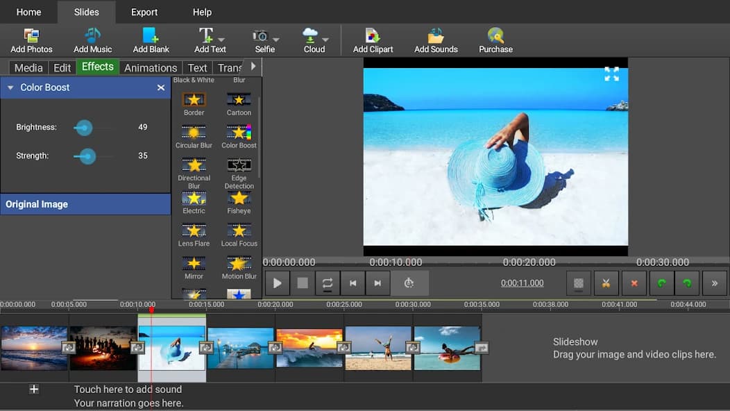Select the Fisheye effect
The width and height of the screenshot is (730, 411).
click(239, 199)
